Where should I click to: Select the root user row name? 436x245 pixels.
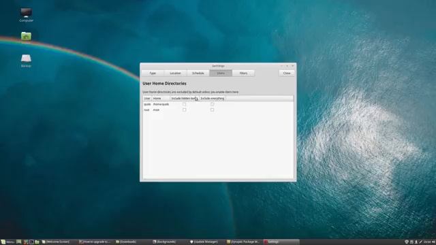146,110
